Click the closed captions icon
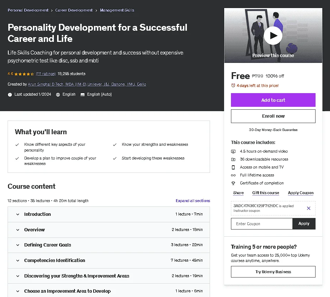This screenshot has width=330, height=297. pyautogui.click(x=82, y=95)
